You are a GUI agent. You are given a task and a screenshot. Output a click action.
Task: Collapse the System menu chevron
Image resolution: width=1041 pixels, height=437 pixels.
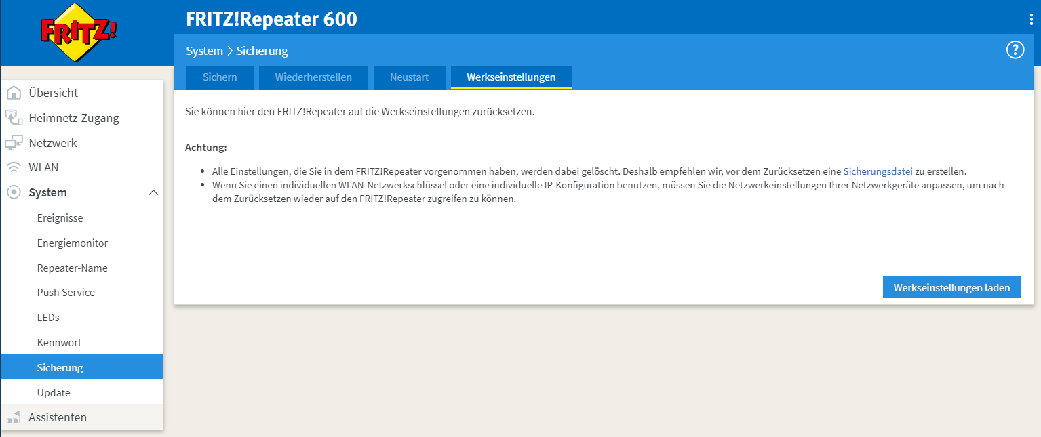[x=153, y=192]
